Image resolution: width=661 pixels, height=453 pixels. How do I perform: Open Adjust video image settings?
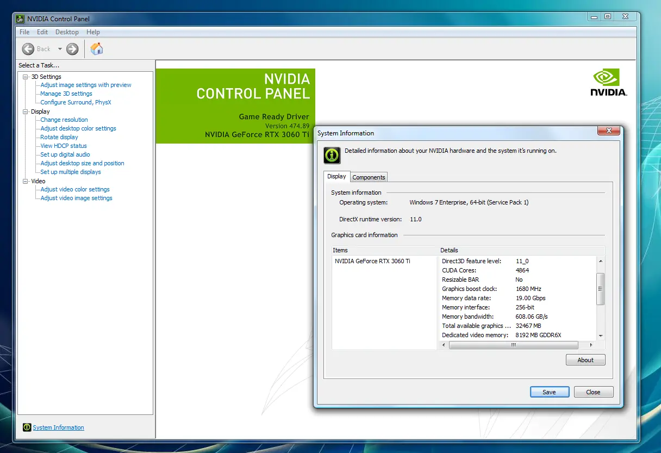point(76,198)
